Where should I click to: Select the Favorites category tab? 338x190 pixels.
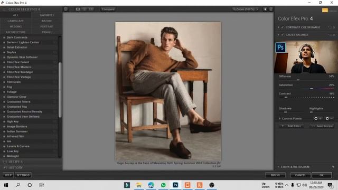pyautogui.click(x=47, y=15)
